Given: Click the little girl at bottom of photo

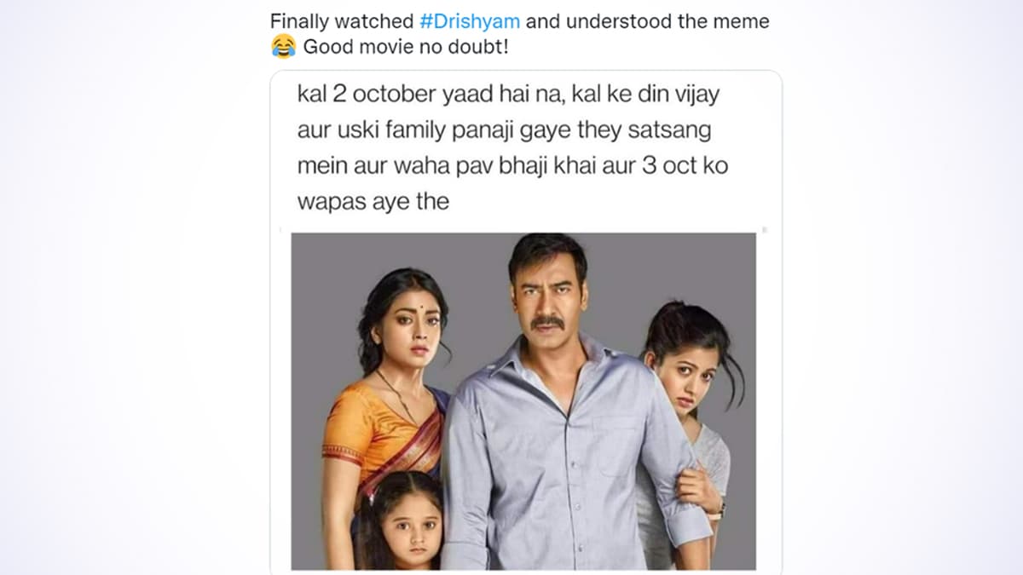Looking at the screenshot, I should pos(401,520).
